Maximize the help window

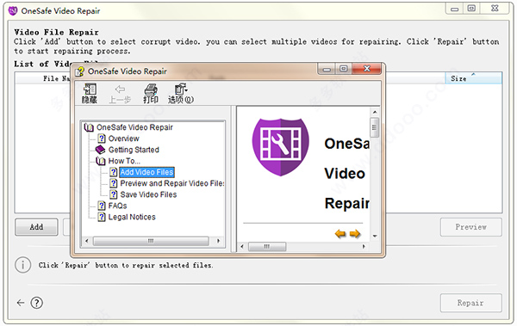pyautogui.click(x=344, y=69)
